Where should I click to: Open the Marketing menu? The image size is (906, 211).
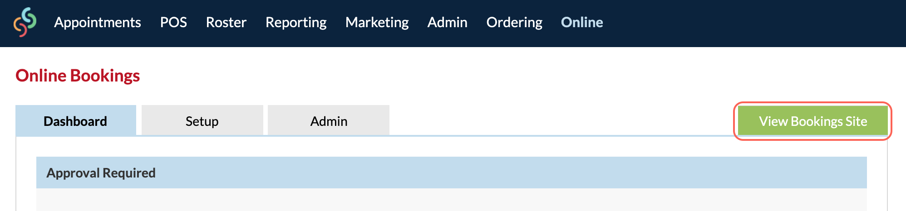[x=377, y=22]
